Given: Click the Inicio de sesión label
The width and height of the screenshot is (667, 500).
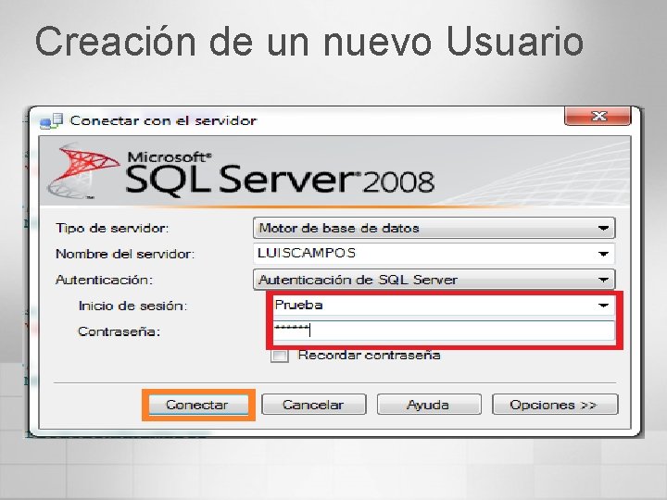Looking at the screenshot, I should (132, 306).
